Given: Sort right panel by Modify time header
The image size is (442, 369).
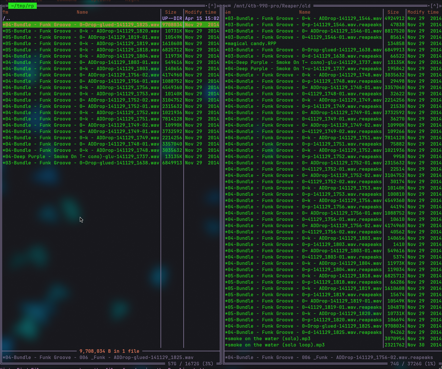Looking at the screenshot, I should click(x=423, y=12).
